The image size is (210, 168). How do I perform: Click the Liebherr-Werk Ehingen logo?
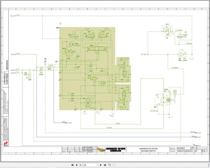pyautogui.click(x=111, y=150)
